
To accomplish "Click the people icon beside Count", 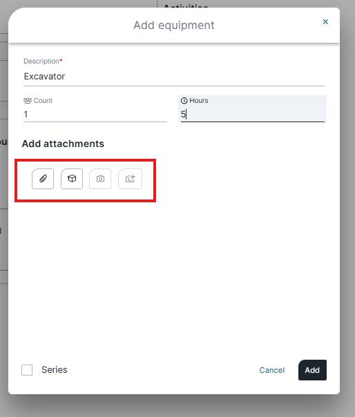I will [x=28, y=101].
